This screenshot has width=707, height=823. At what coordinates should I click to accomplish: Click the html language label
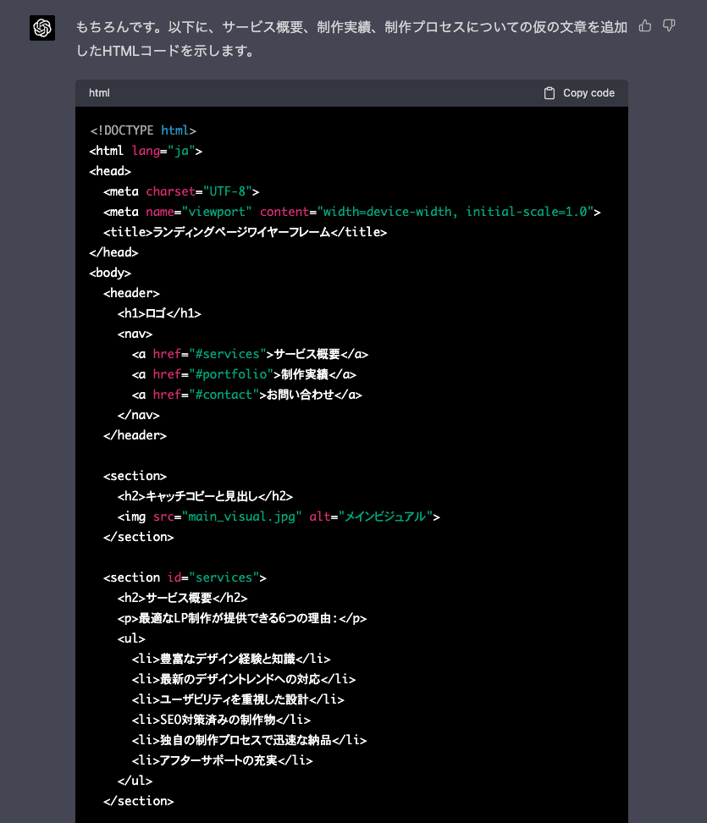pyautogui.click(x=99, y=93)
